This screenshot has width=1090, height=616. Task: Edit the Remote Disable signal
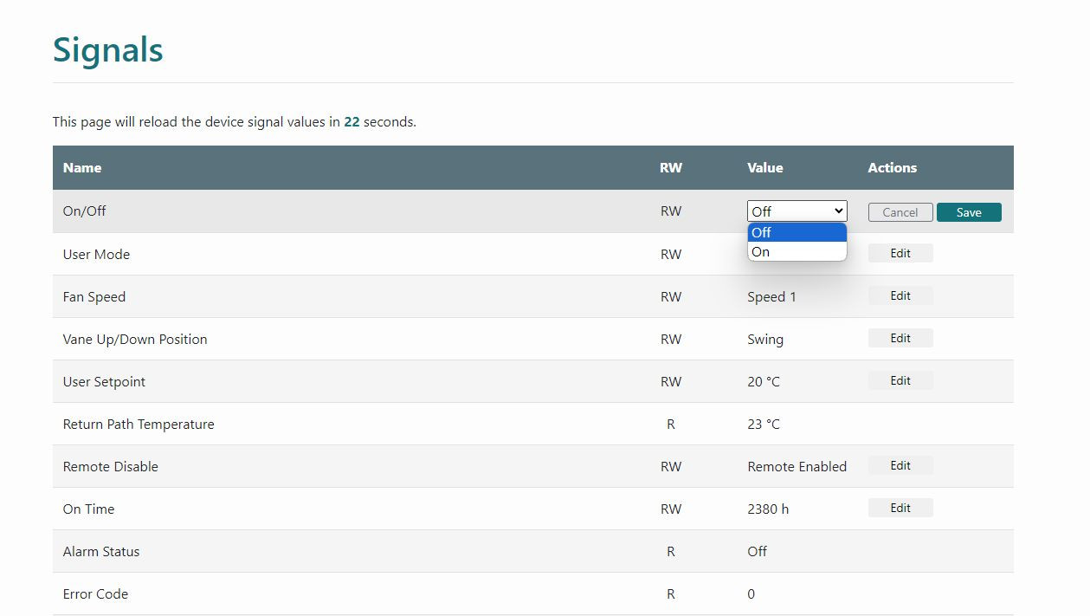tap(900, 465)
